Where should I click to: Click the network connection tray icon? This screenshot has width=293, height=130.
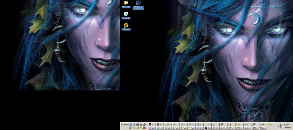pos(280,125)
